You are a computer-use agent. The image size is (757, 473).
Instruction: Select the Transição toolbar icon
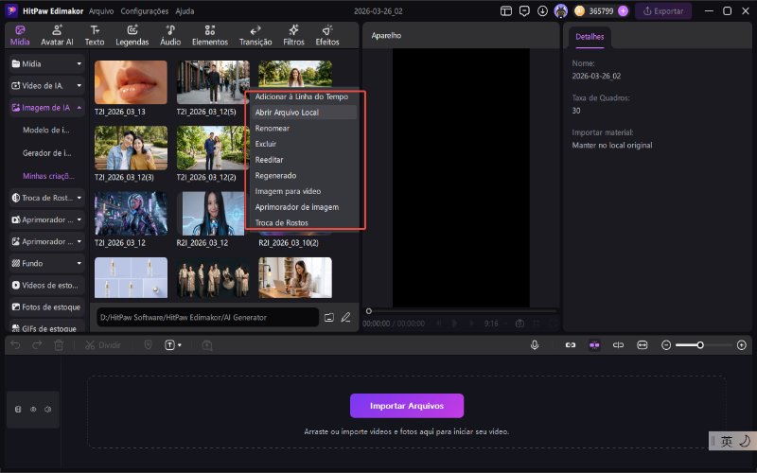point(255,36)
